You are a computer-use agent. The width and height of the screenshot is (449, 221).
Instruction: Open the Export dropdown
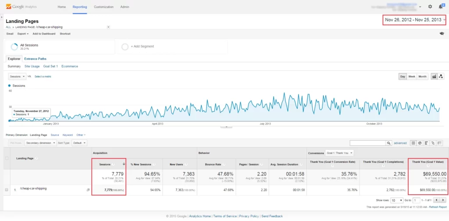(x=23, y=34)
